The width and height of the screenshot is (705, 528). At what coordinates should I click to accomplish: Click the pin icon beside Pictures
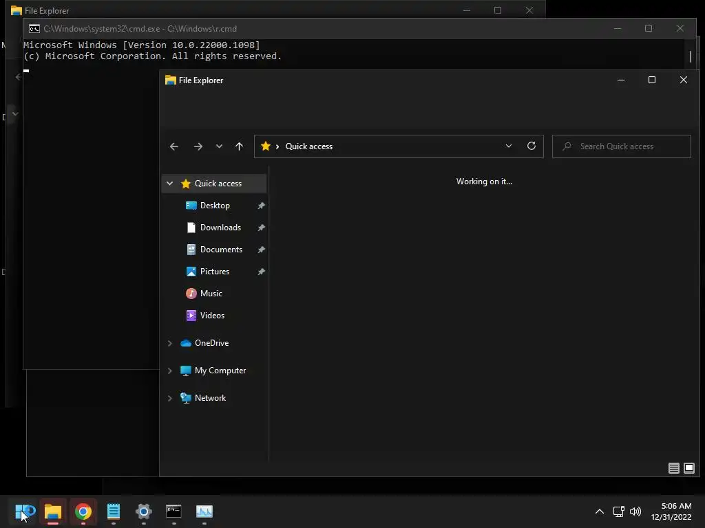coord(261,272)
